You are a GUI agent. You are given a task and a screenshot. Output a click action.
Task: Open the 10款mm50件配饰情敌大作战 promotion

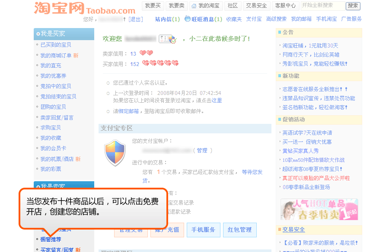(x=313, y=160)
